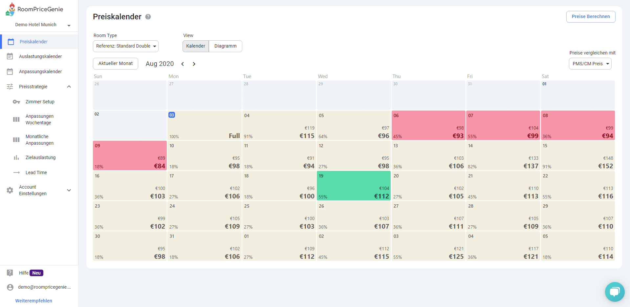This screenshot has width=630, height=307.
Task: Open the PMS/CM Preis comparison dropdown
Action: [x=590, y=64]
